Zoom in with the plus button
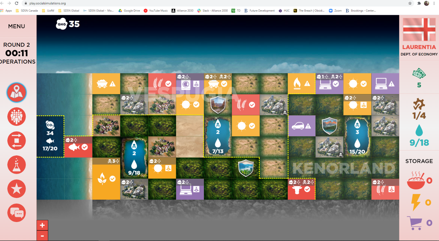 tap(42, 225)
